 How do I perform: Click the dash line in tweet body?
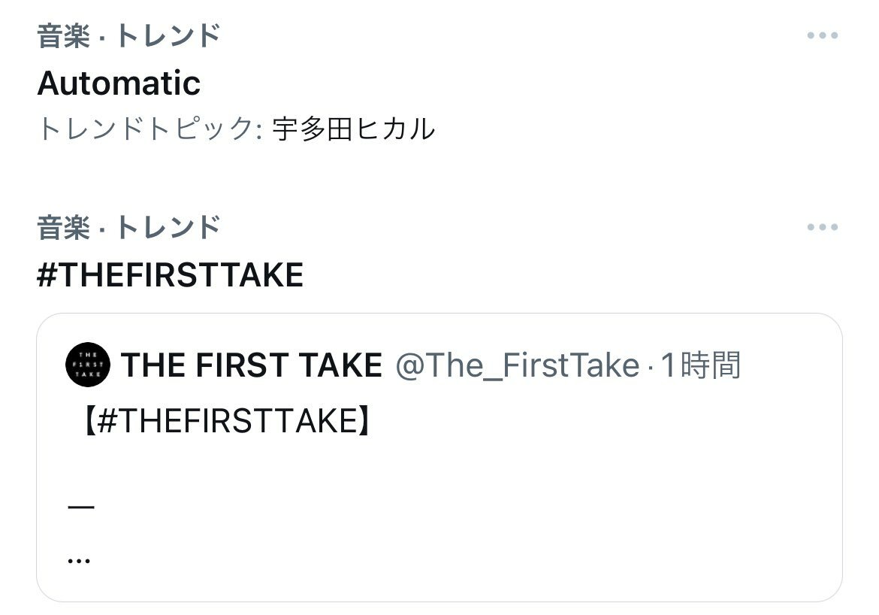(x=80, y=507)
